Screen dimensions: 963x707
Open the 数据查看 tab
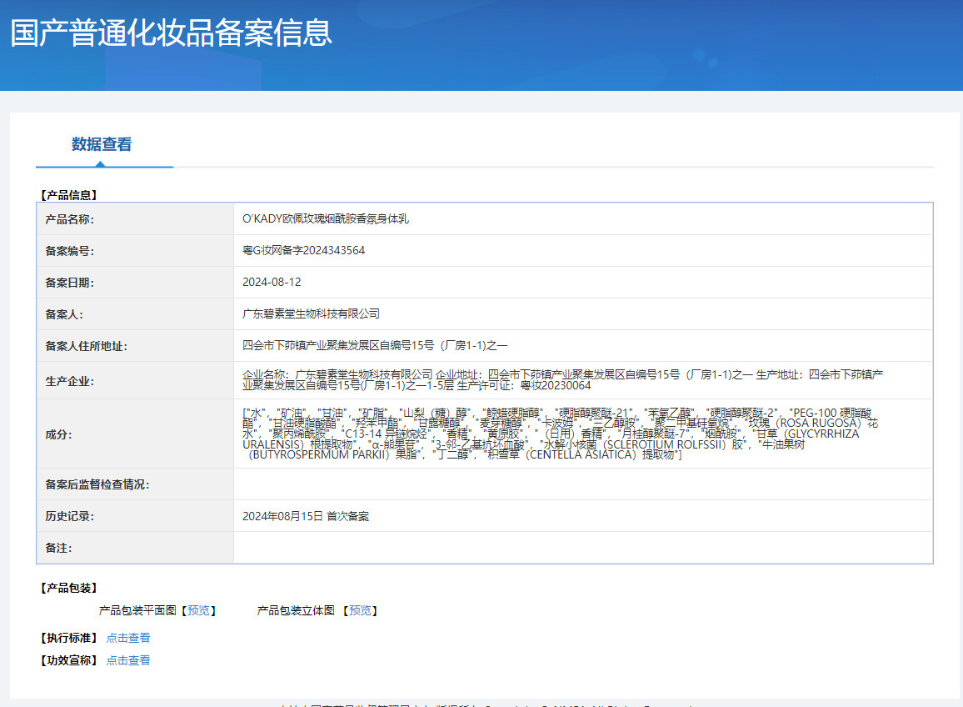(x=102, y=144)
